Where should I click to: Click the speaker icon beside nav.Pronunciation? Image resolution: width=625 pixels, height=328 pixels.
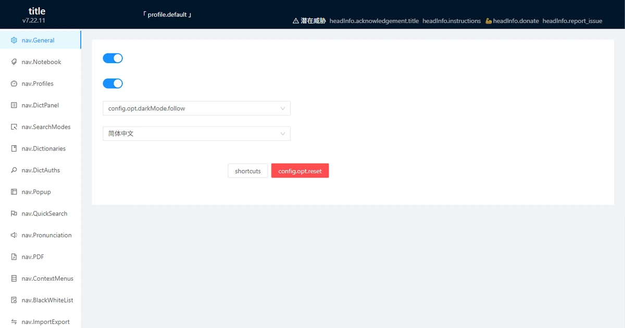[x=14, y=235]
